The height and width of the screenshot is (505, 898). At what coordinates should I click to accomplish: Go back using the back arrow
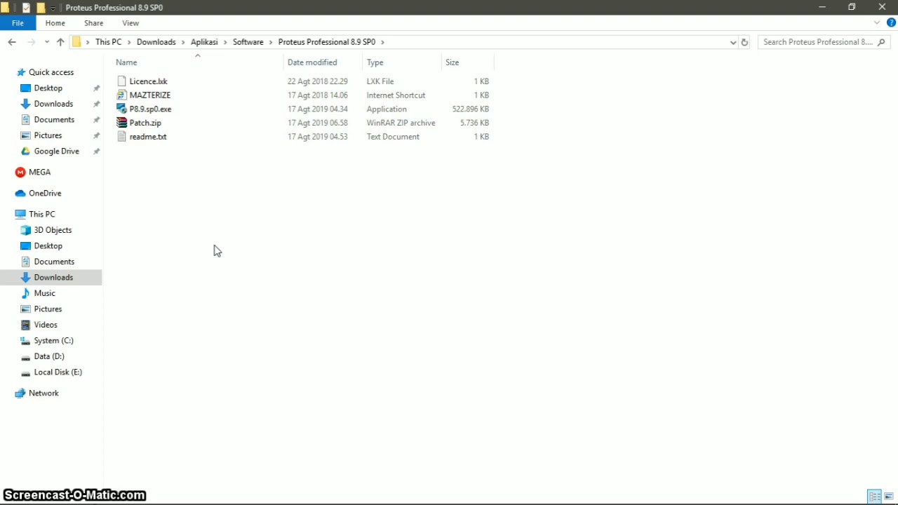point(12,42)
